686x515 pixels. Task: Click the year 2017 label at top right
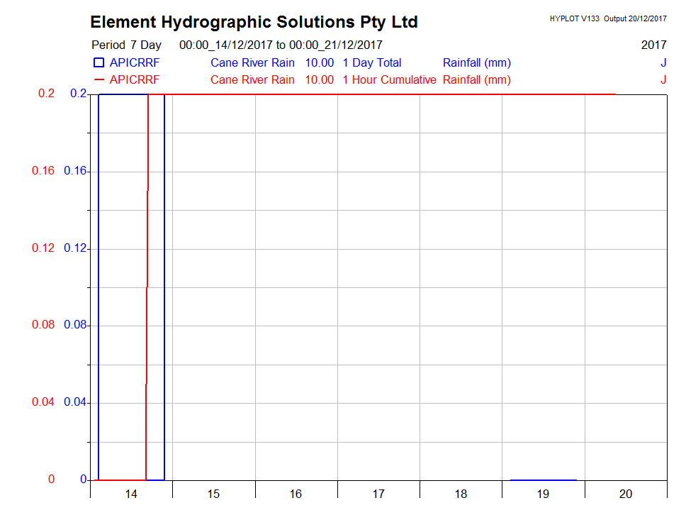(x=653, y=45)
